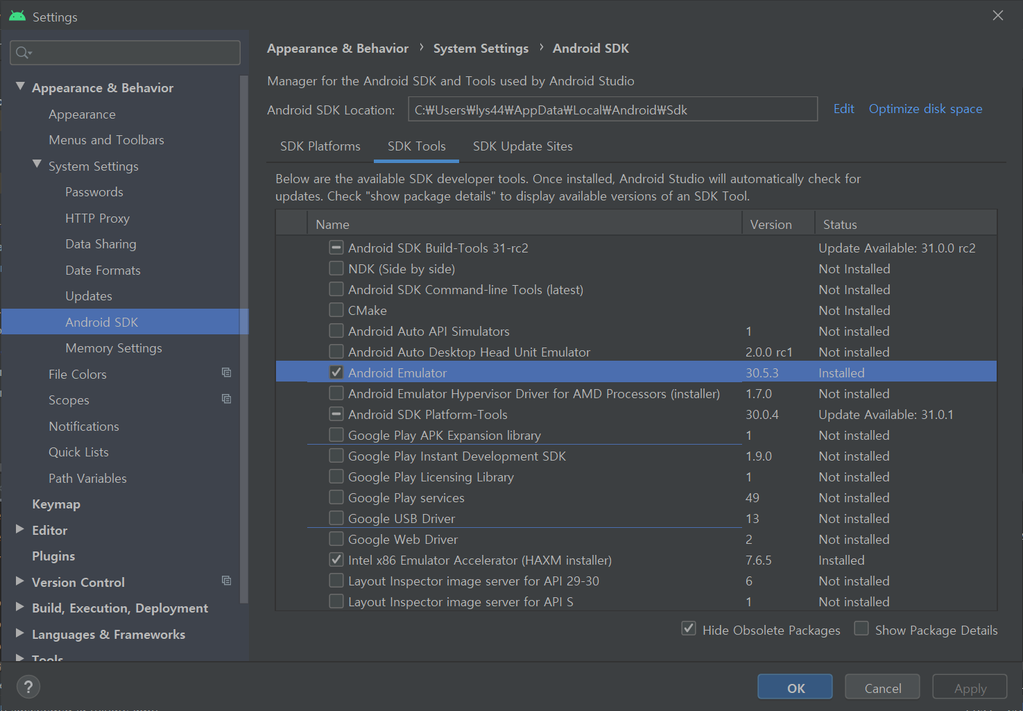Select Quick Lists settings
The height and width of the screenshot is (711, 1023).
[78, 452]
